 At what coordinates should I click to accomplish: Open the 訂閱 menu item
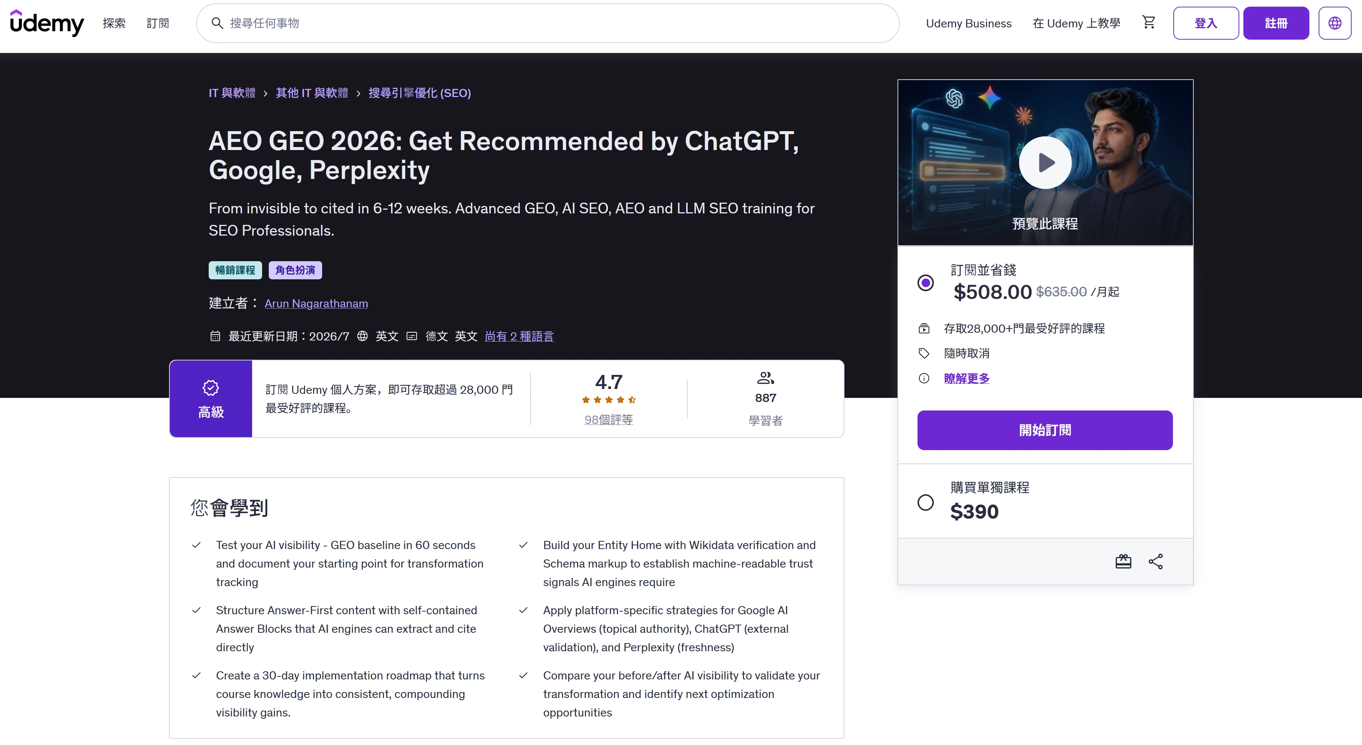click(x=158, y=23)
